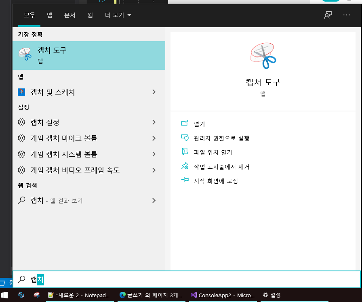Open the 캡처 도구 best match result

(89, 55)
